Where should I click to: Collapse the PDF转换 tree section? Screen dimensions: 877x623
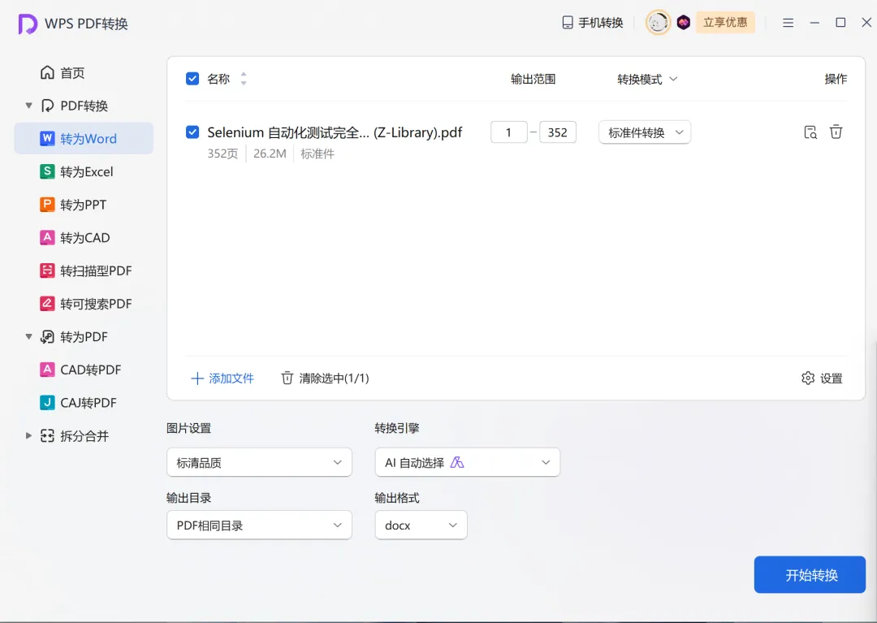click(x=28, y=105)
